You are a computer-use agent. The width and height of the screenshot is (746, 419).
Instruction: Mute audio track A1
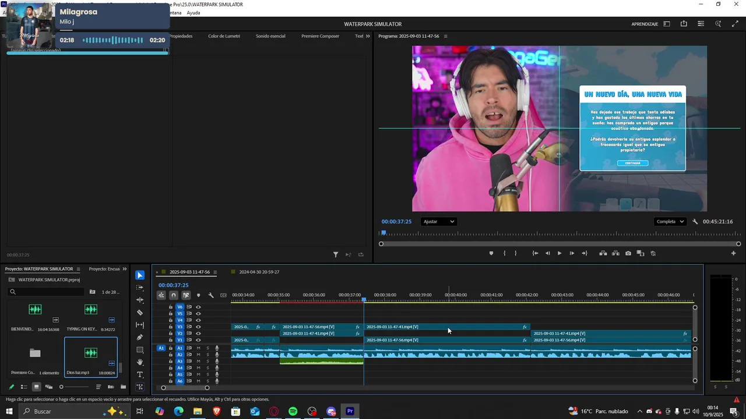(x=198, y=348)
